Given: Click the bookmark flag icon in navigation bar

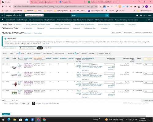Looking at the screenshot, I should 2,20.
